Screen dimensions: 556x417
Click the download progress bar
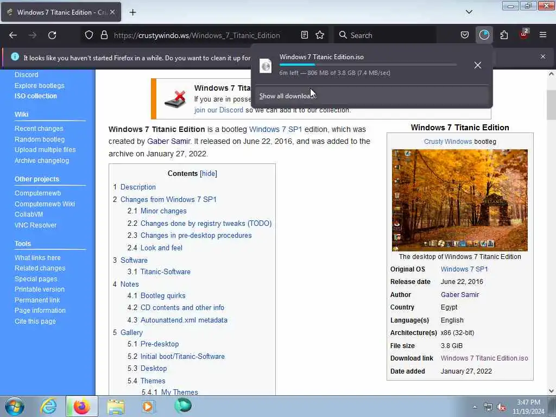click(x=368, y=65)
